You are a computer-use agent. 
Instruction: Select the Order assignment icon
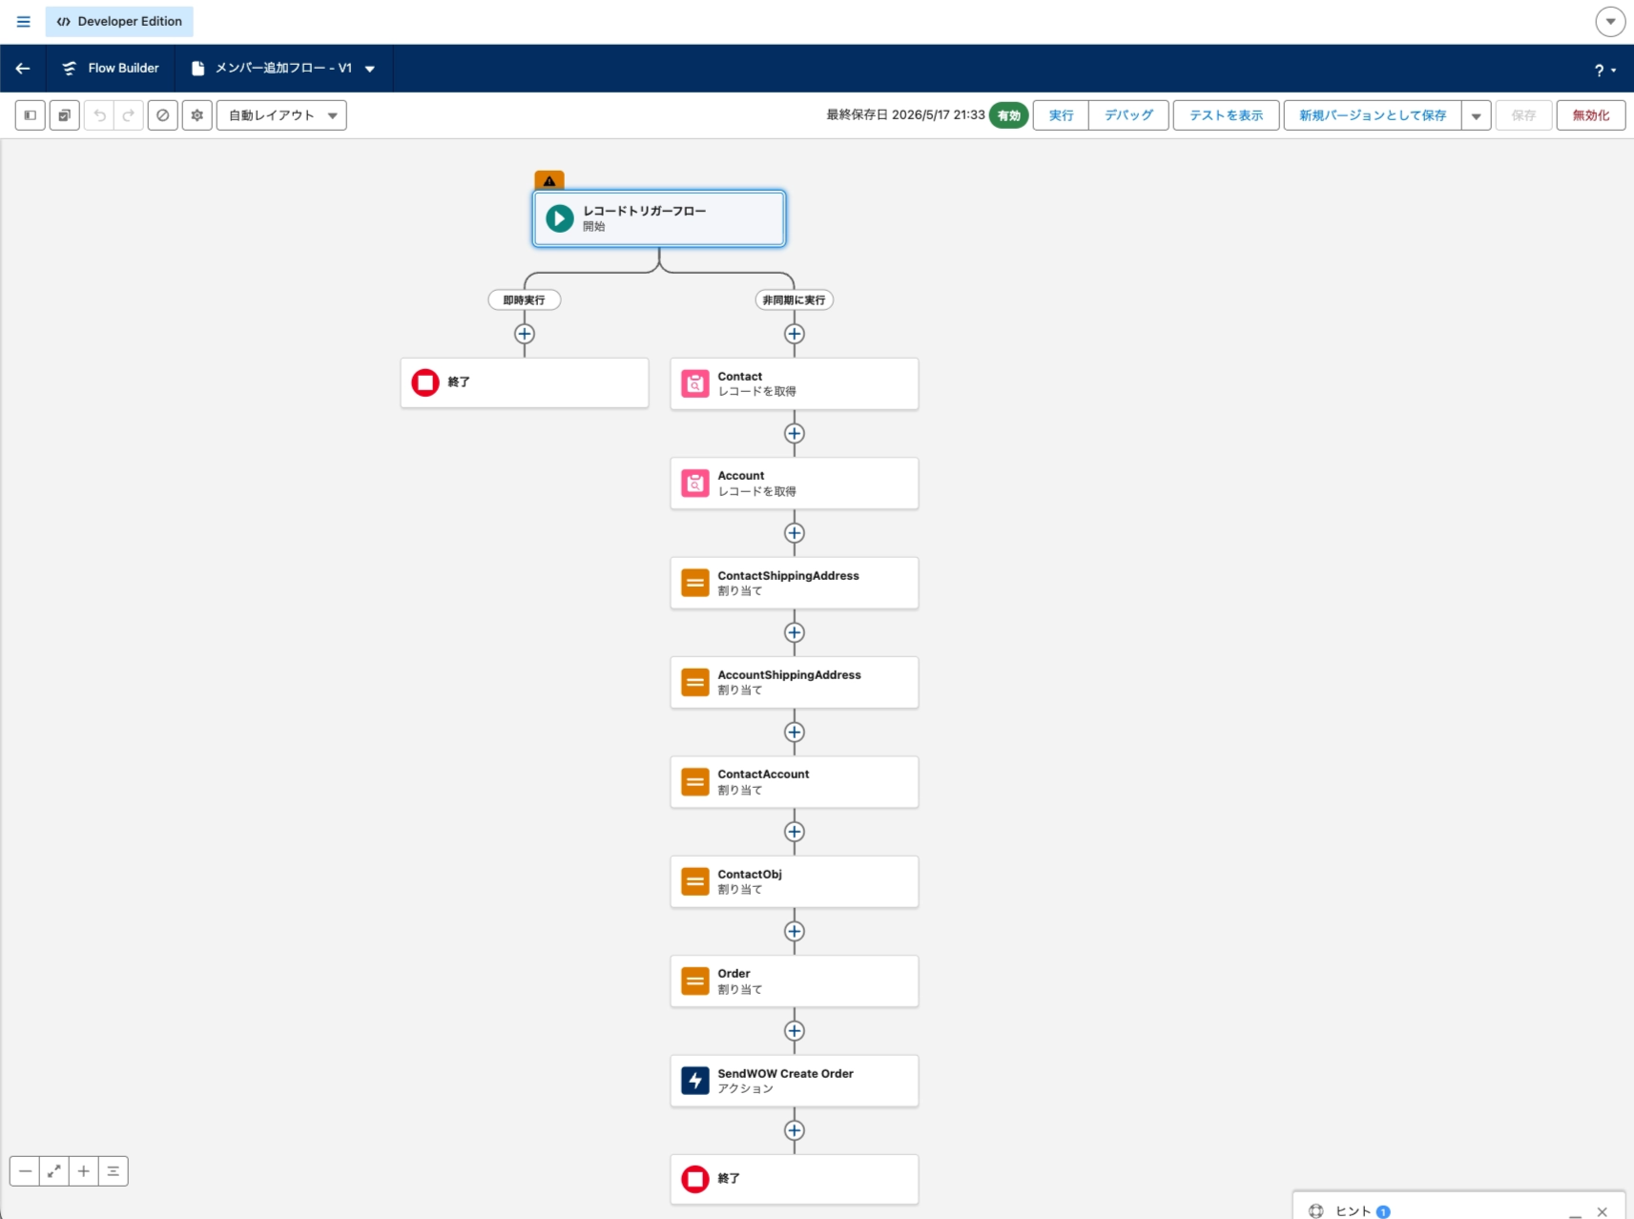click(695, 981)
